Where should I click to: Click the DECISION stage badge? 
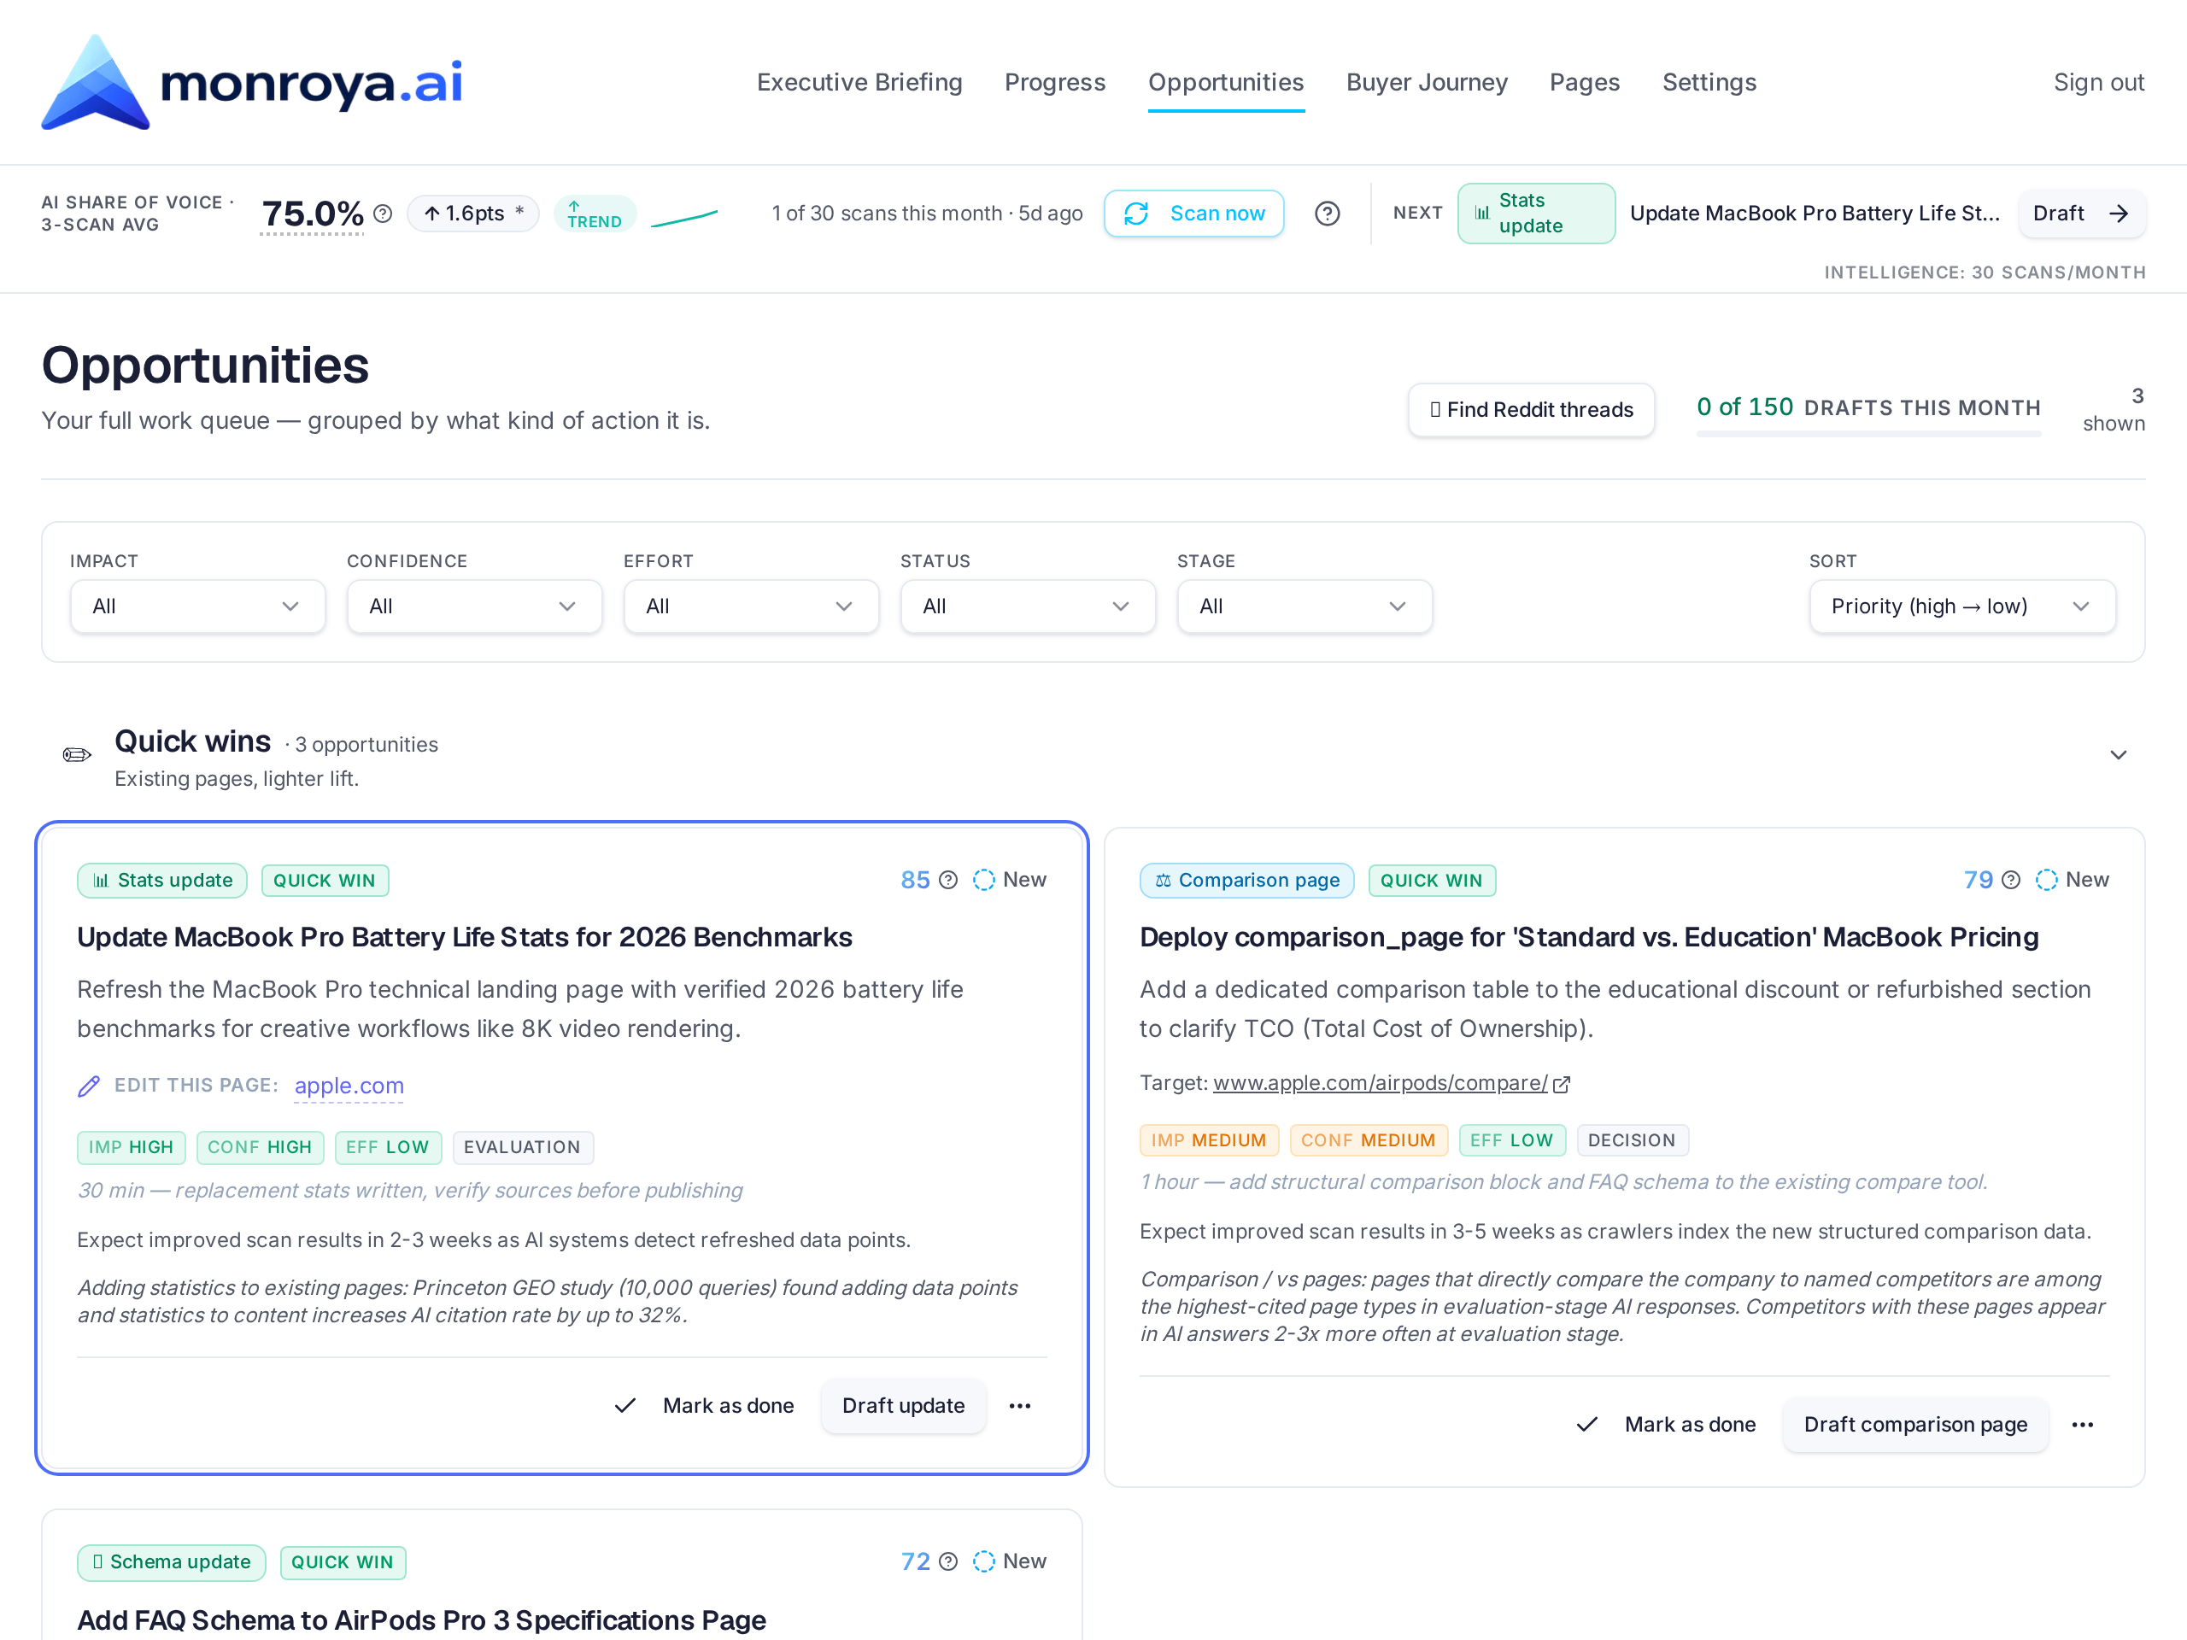point(1633,1141)
